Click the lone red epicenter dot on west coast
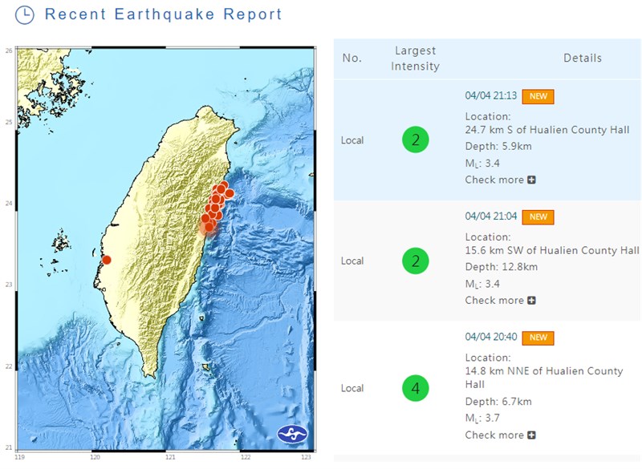 tap(107, 260)
